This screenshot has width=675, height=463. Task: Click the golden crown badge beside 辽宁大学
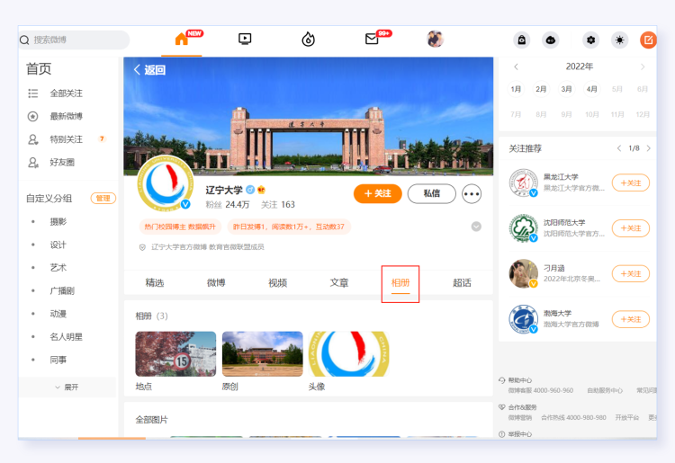click(261, 190)
